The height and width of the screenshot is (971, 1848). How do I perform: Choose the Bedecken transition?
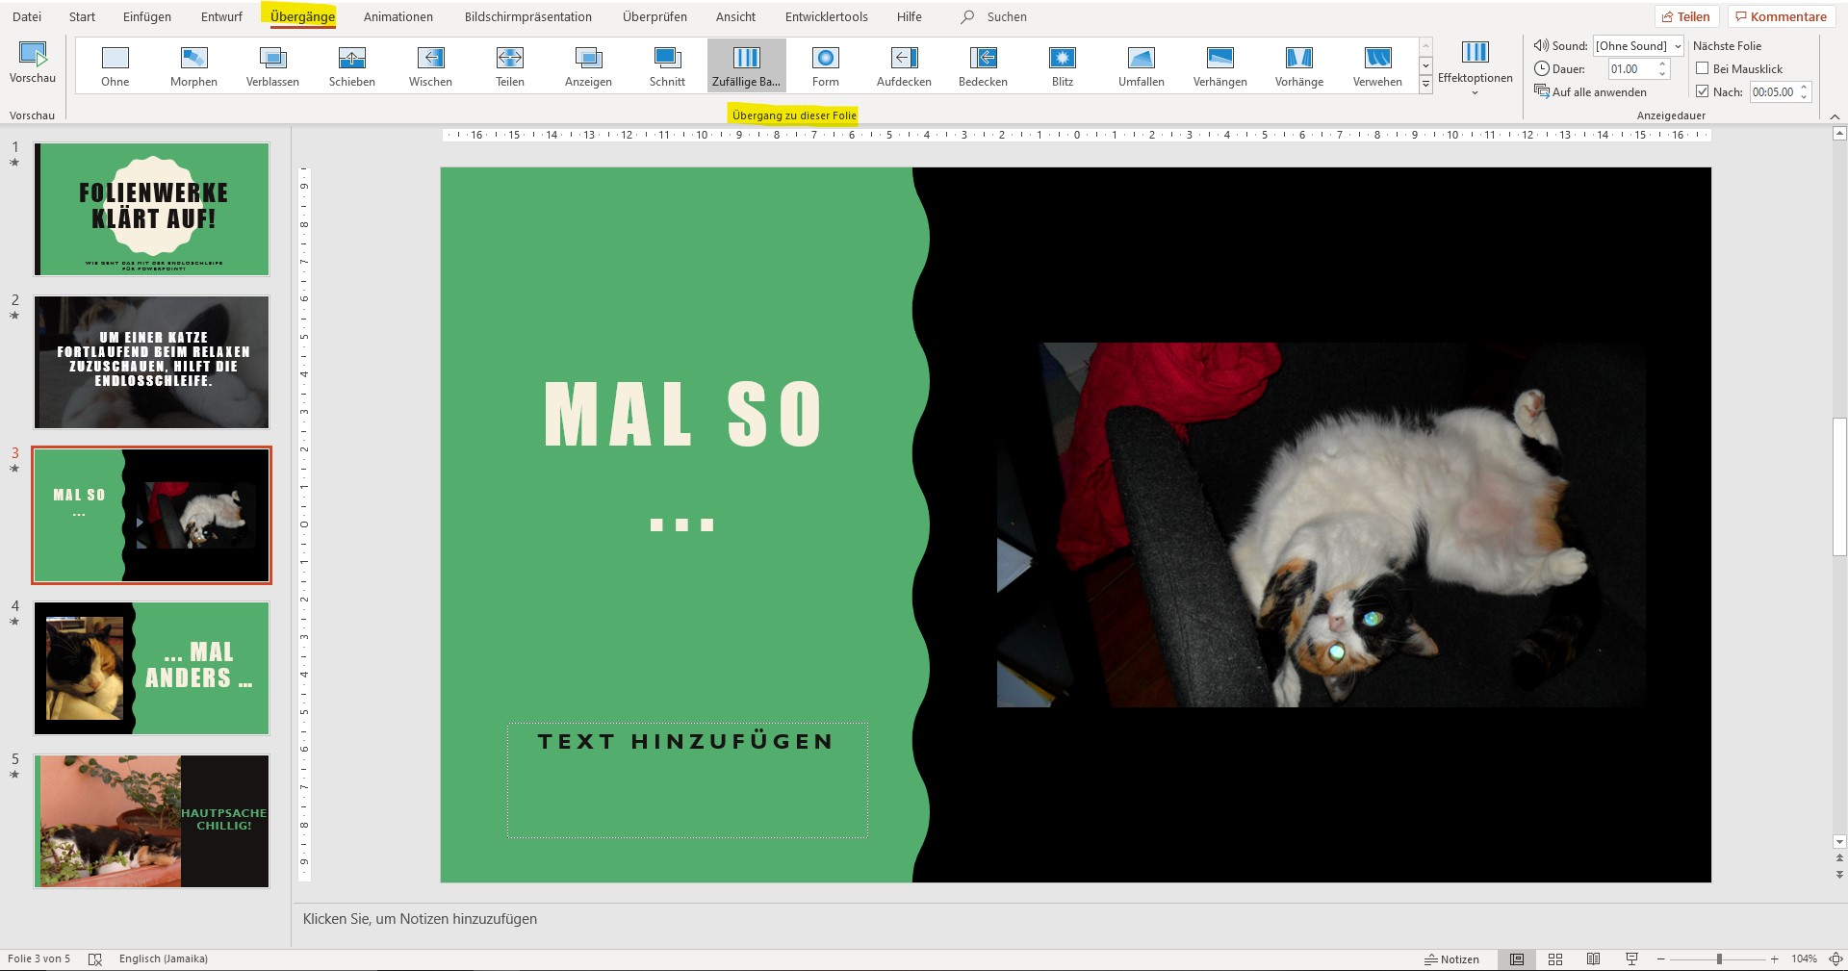(x=983, y=65)
